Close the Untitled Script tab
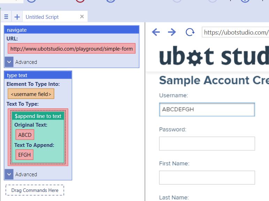This screenshot has height=201, width=269. [x=82, y=16]
